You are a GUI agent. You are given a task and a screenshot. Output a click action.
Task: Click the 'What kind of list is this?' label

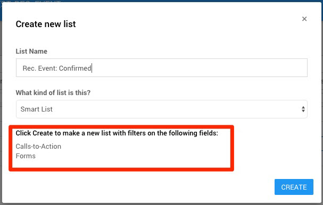(53, 93)
